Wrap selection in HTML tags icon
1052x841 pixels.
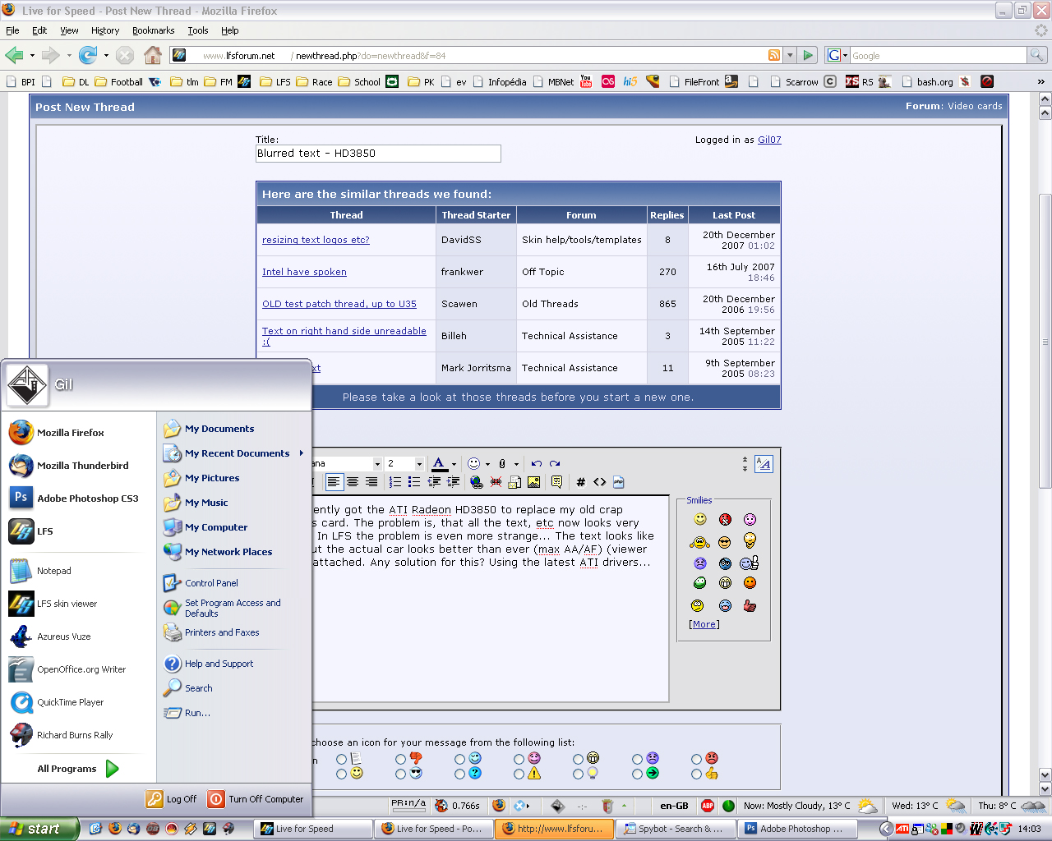600,482
